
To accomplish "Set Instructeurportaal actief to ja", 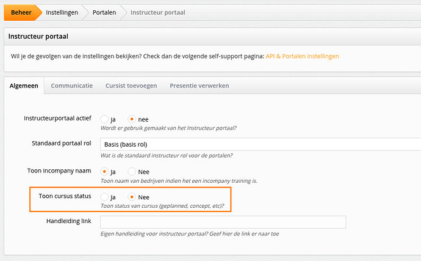I will click(104, 119).
